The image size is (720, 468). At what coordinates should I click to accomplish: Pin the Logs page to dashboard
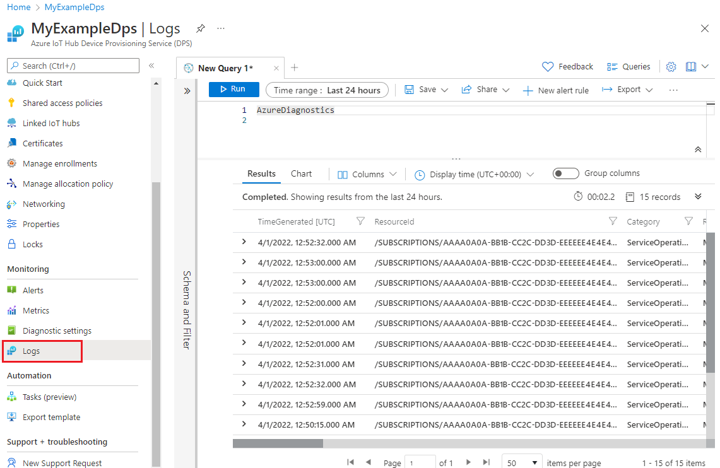pos(200,28)
